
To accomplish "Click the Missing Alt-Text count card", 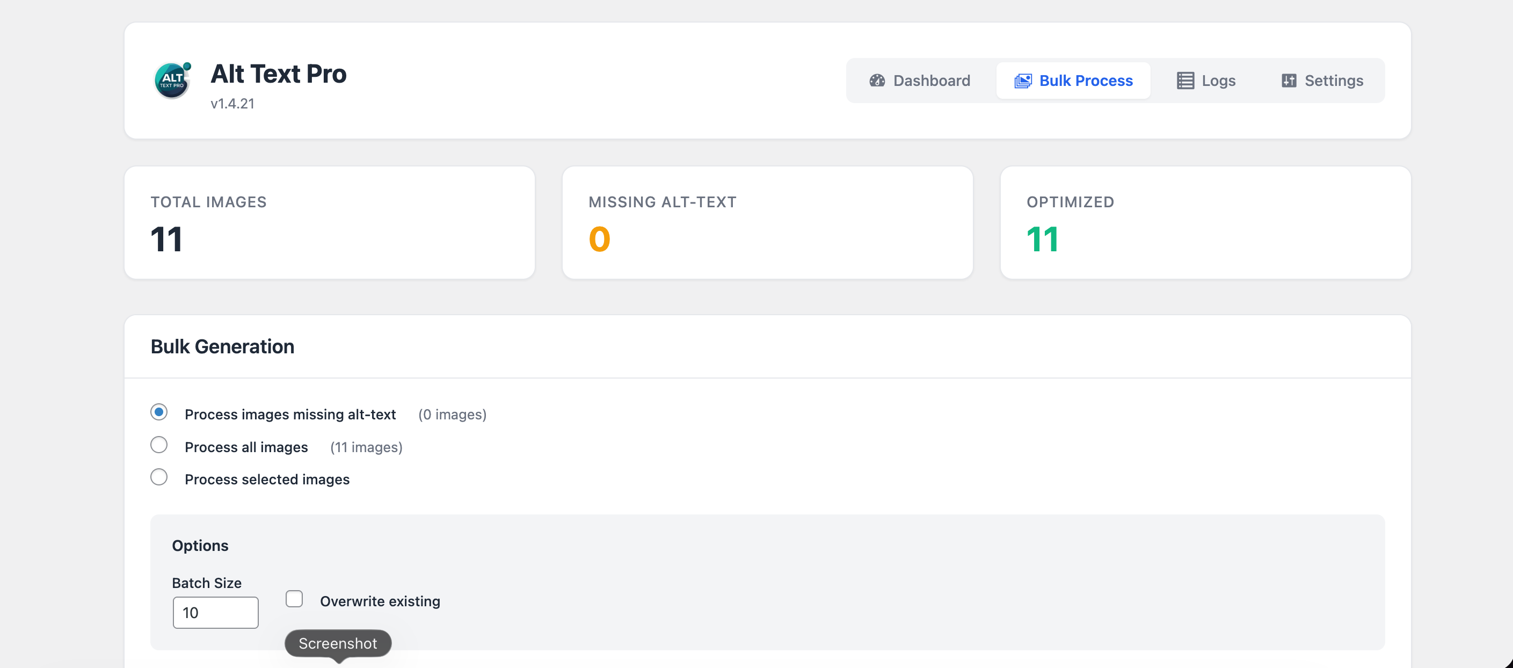I will tap(767, 223).
